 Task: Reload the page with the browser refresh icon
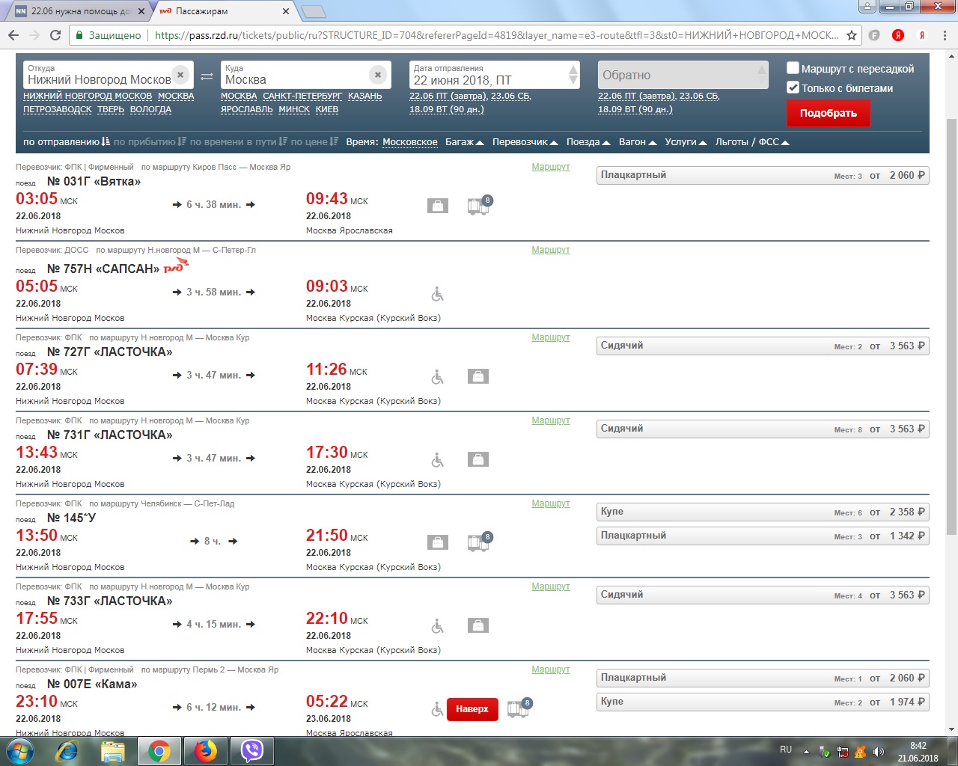[55, 35]
